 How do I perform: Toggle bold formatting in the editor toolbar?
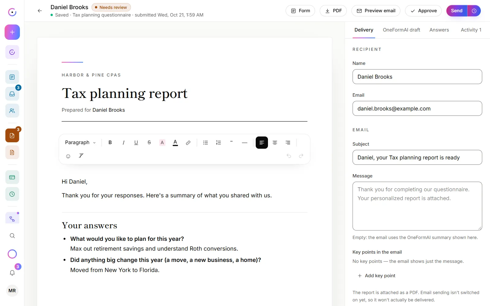click(110, 143)
